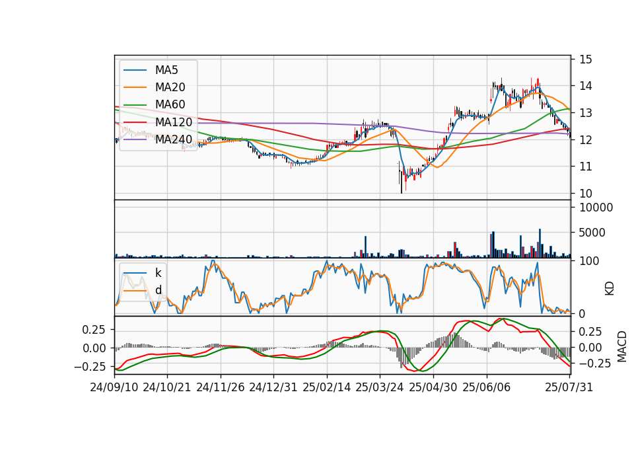Click the right MACD axis value 0.00

click(x=590, y=348)
